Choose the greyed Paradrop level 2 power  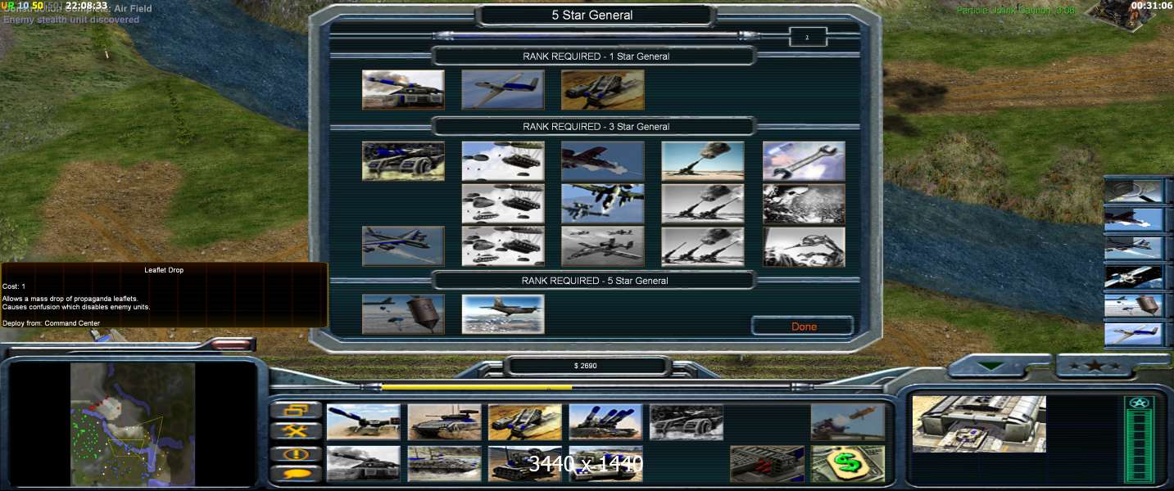503,204
